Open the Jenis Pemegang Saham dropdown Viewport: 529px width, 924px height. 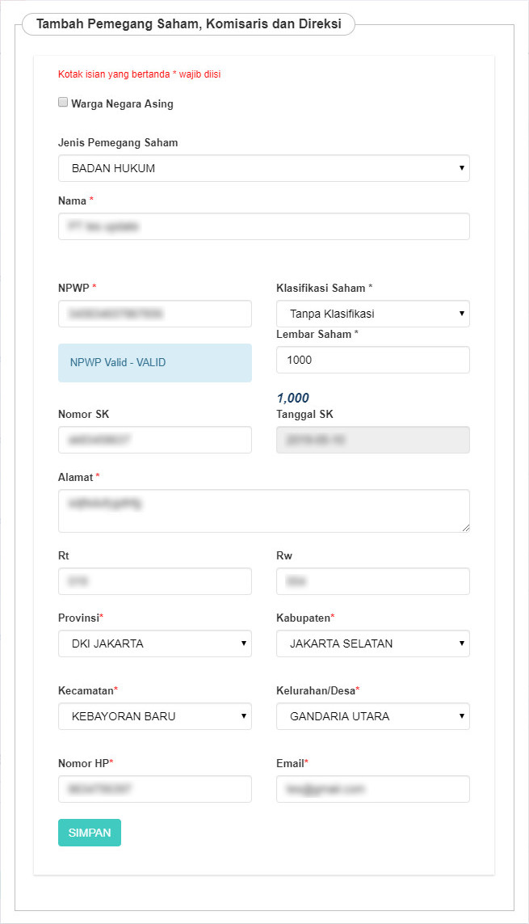click(263, 168)
